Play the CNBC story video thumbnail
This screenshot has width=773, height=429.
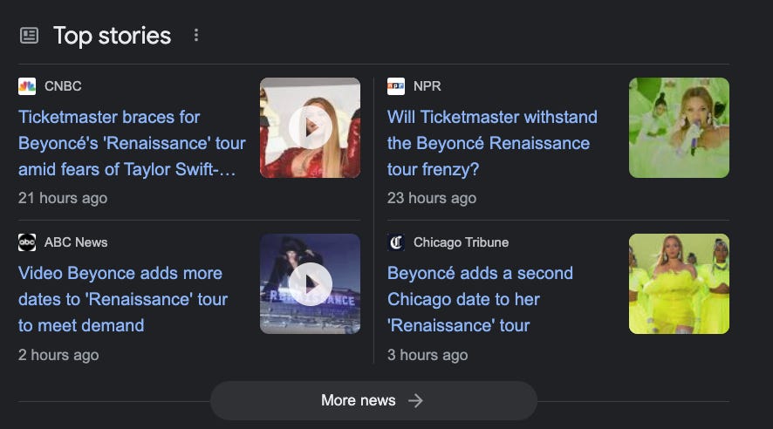pyautogui.click(x=310, y=127)
